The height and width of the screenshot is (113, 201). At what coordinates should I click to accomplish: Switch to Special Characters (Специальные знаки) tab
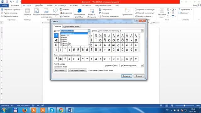71,26
